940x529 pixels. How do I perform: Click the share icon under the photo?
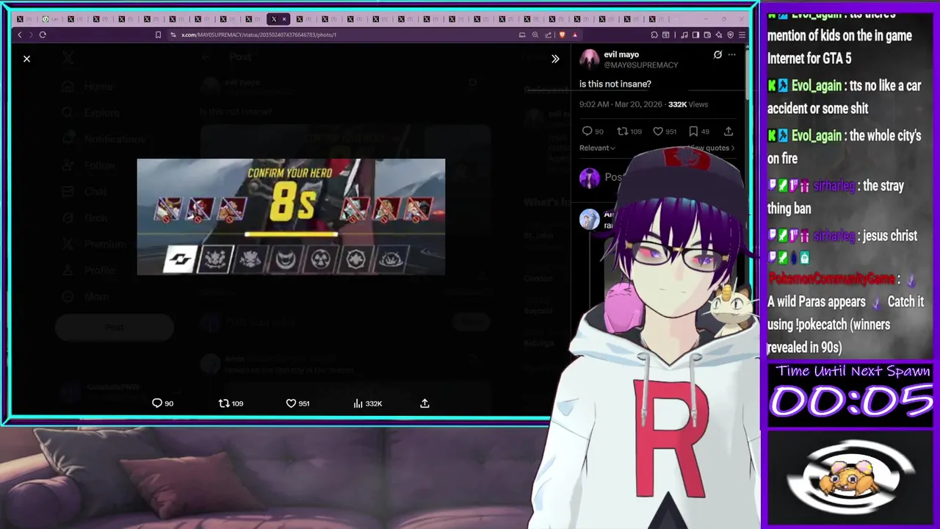[x=424, y=403]
